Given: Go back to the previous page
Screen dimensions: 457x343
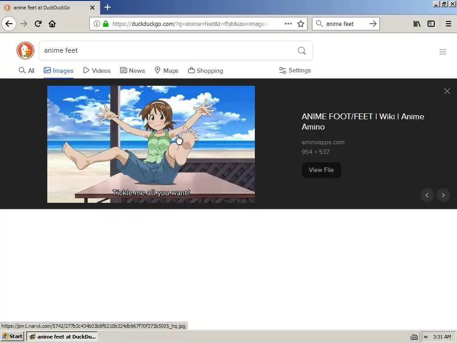Looking at the screenshot, I should coord(9,24).
